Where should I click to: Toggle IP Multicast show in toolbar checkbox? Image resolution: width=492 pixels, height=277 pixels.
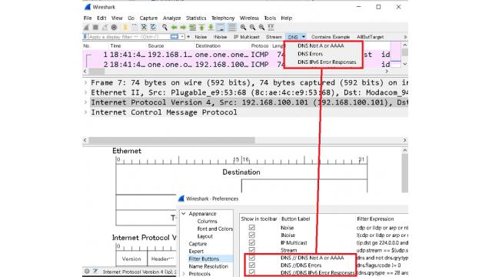tap(251, 242)
